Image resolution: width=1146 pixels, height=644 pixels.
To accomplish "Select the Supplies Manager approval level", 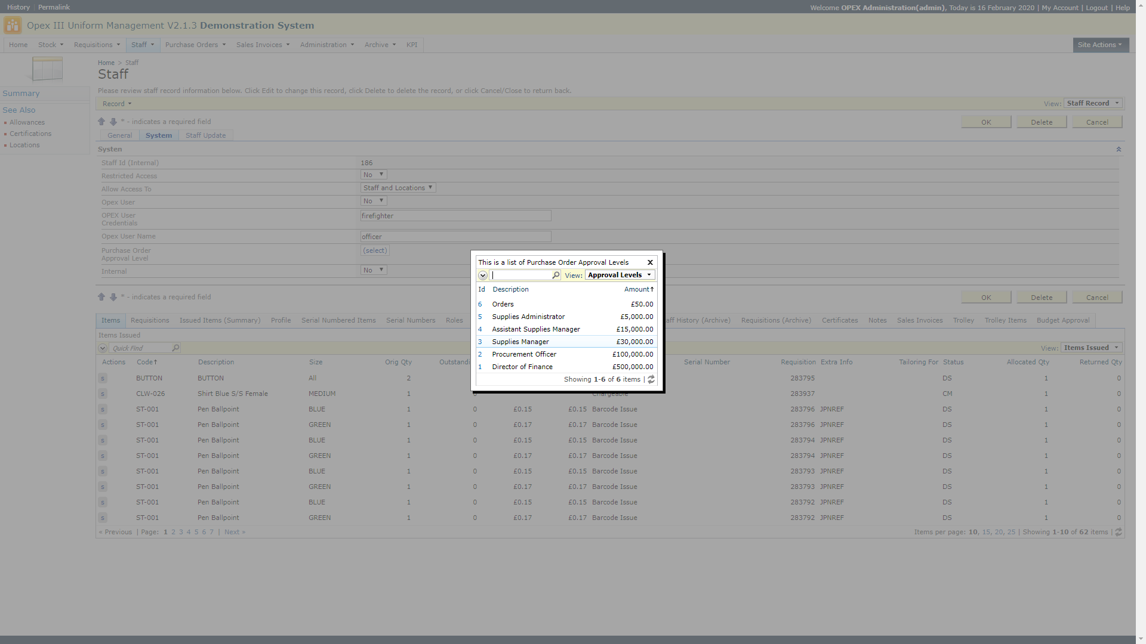I will click(x=520, y=342).
